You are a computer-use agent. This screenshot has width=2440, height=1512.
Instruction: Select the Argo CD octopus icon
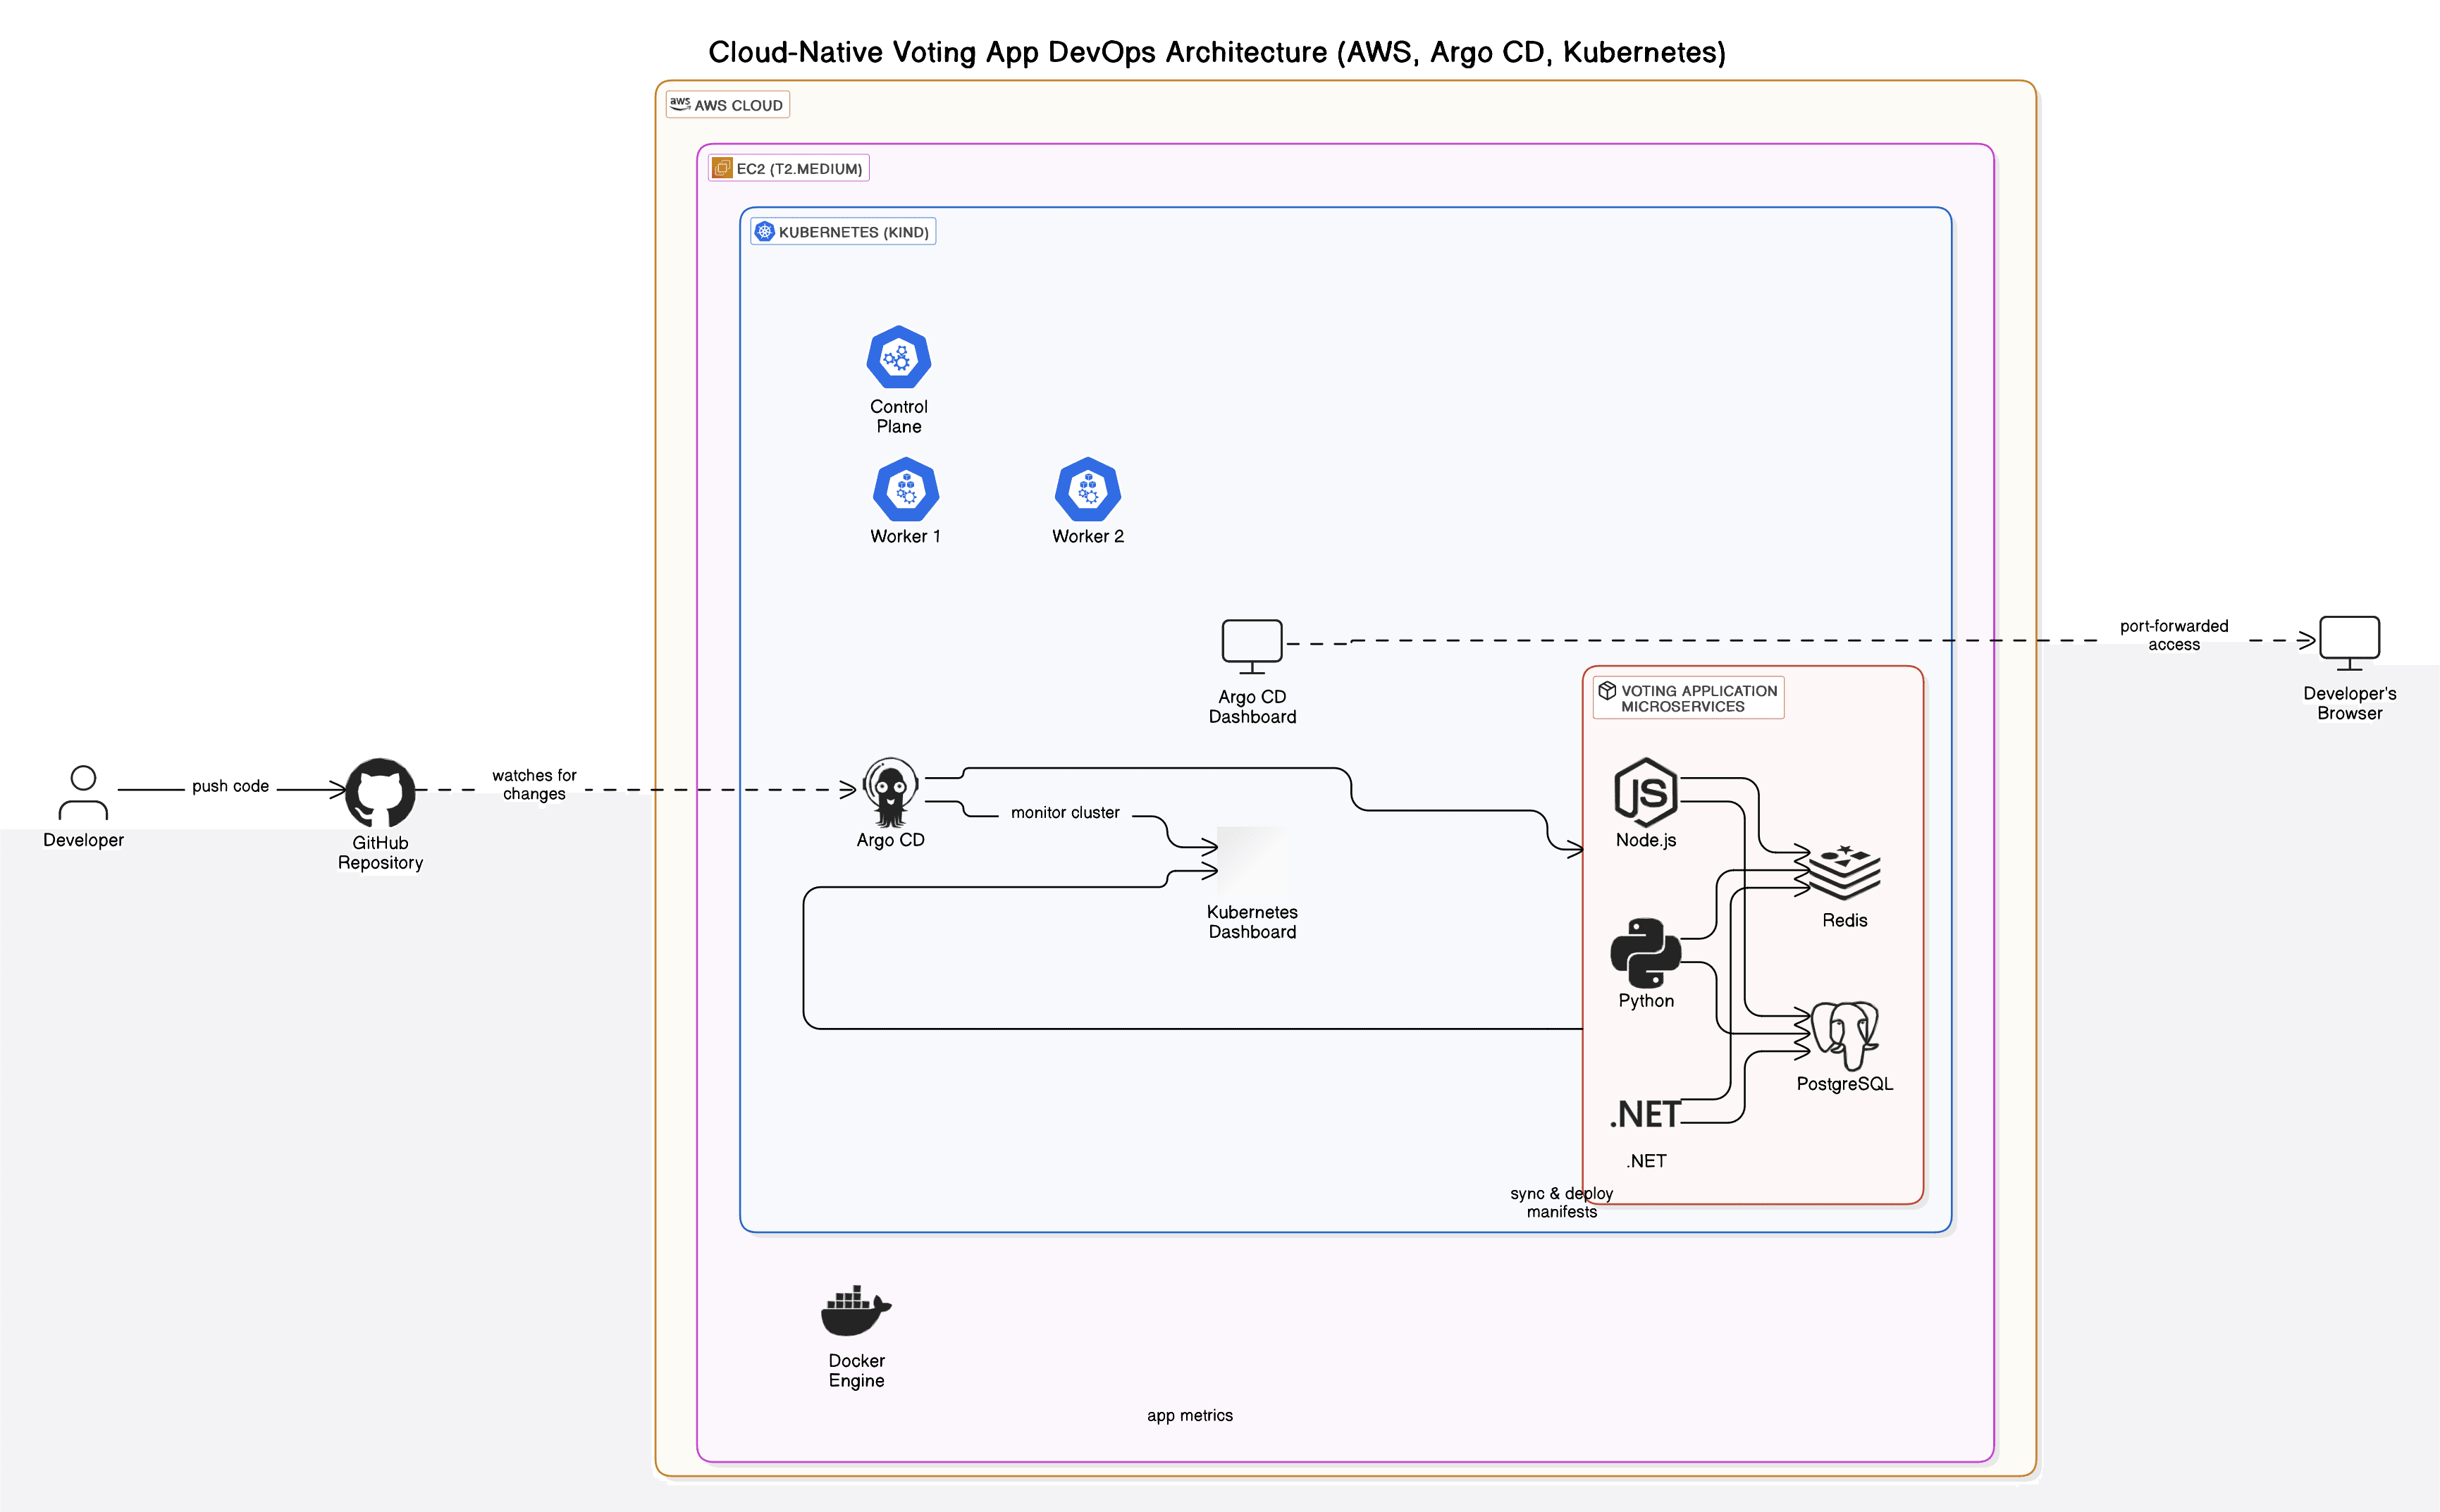point(890,792)
